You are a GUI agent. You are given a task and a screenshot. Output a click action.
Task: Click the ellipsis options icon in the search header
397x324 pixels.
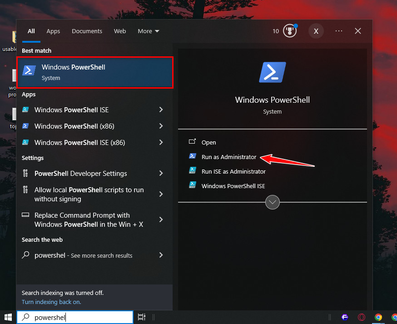point(338,31)
